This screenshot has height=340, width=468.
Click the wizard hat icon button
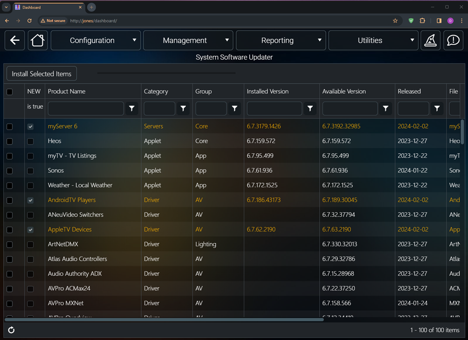point(431,40)
